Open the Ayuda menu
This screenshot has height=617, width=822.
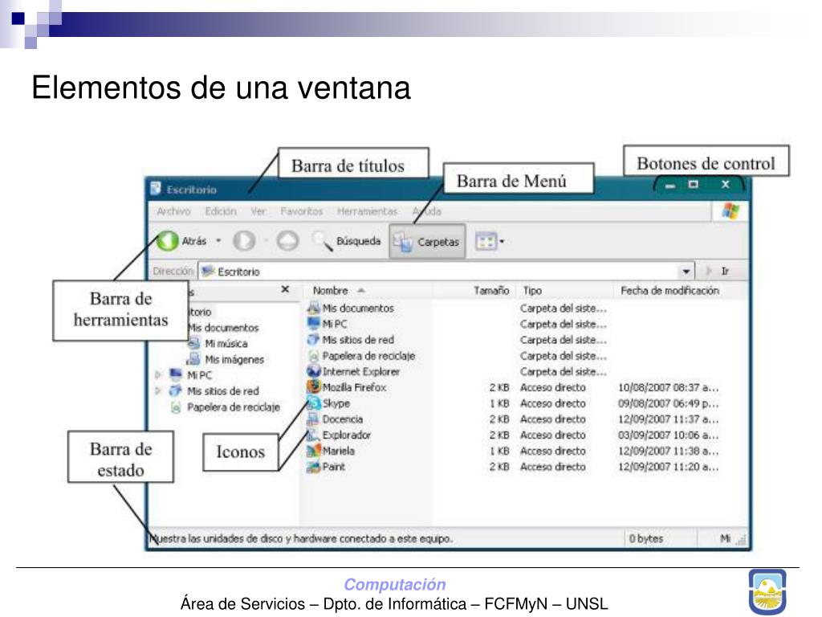click(427, 211)
